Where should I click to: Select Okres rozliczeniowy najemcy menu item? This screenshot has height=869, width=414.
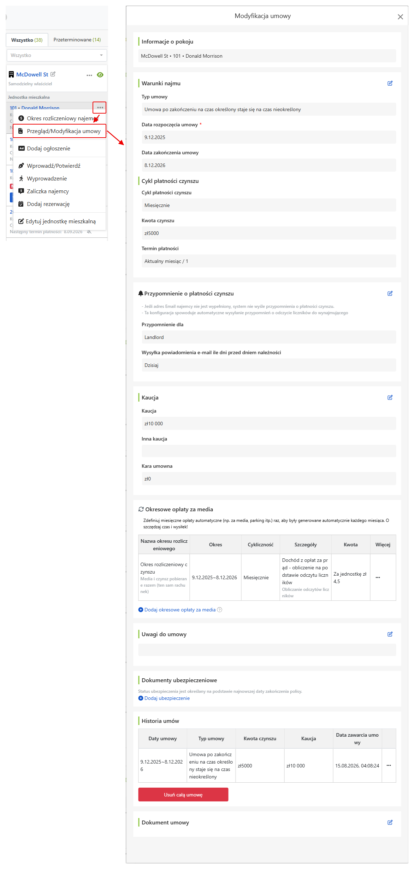point(59,118)
